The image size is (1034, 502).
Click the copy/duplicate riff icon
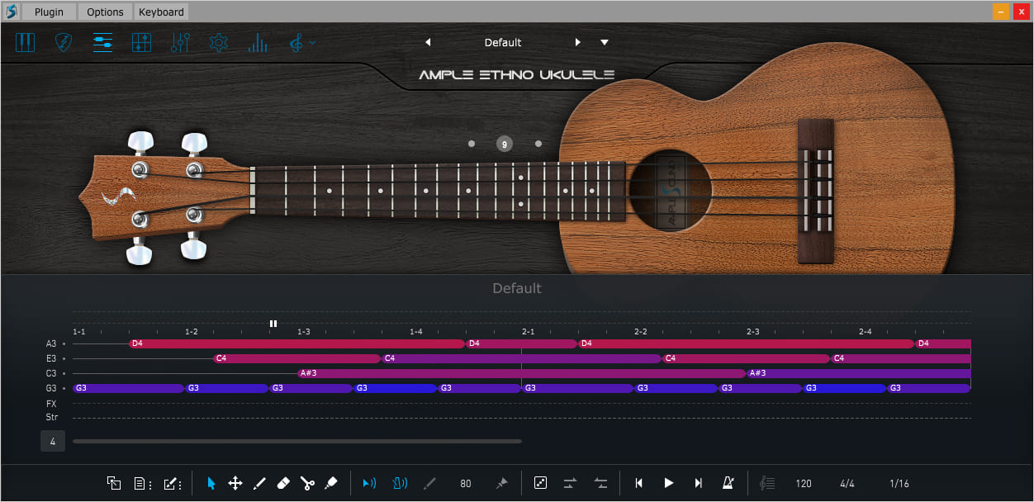click(x=114, y=483)
